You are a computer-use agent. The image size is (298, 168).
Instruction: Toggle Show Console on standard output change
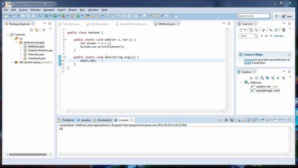[250, 120]
